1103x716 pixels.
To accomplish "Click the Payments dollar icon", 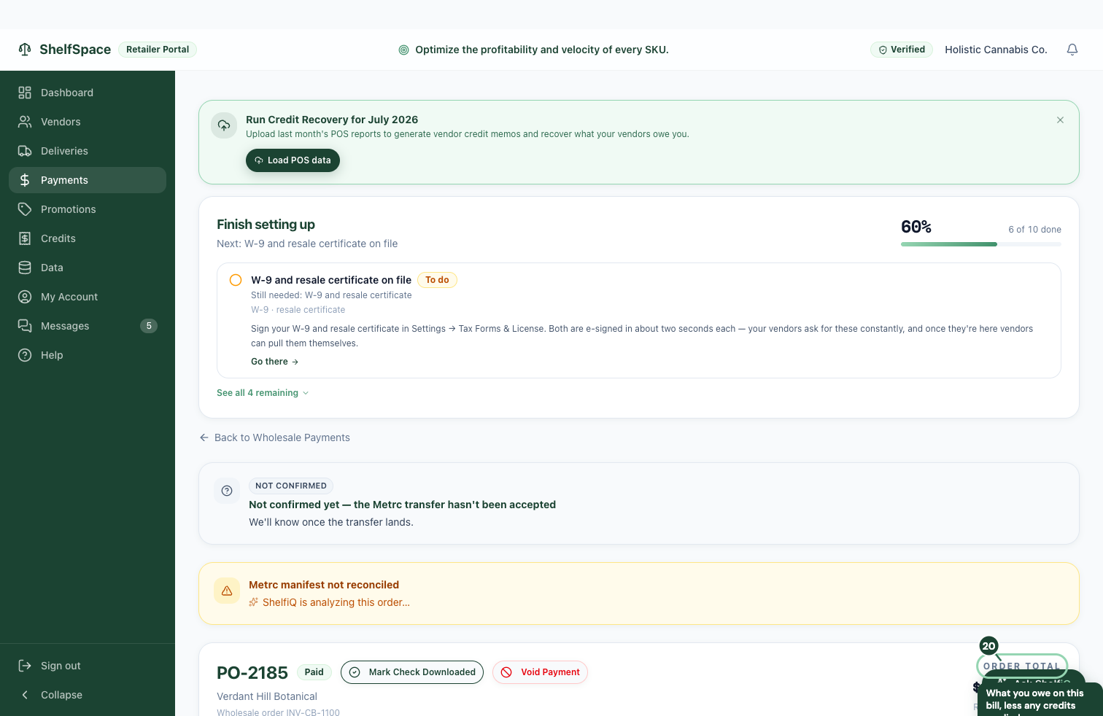I will tap(25, 180).
